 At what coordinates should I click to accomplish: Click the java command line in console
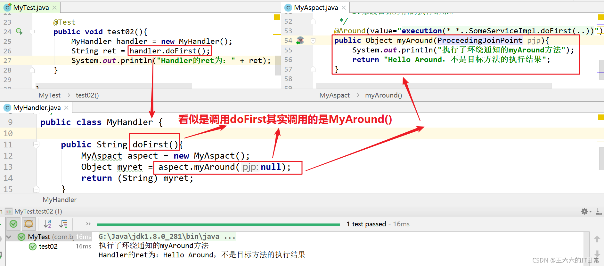coord(167,237)
